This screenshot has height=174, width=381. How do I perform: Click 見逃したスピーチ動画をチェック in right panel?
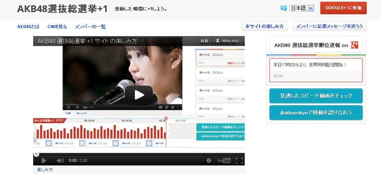point(316,96)
